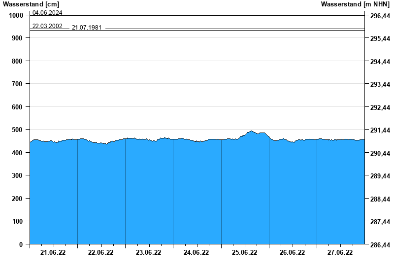This screenshot has width=394, height=271.
Task: Click the 27.06.22 date label
Action: click(340, 253)
